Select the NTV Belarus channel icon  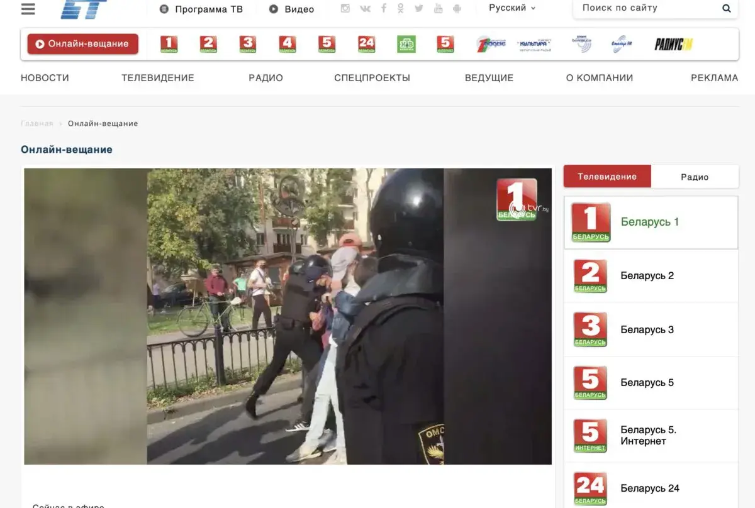(406, 44)
